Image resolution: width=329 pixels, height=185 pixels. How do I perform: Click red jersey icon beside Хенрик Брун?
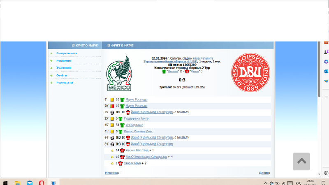(120, 163)
